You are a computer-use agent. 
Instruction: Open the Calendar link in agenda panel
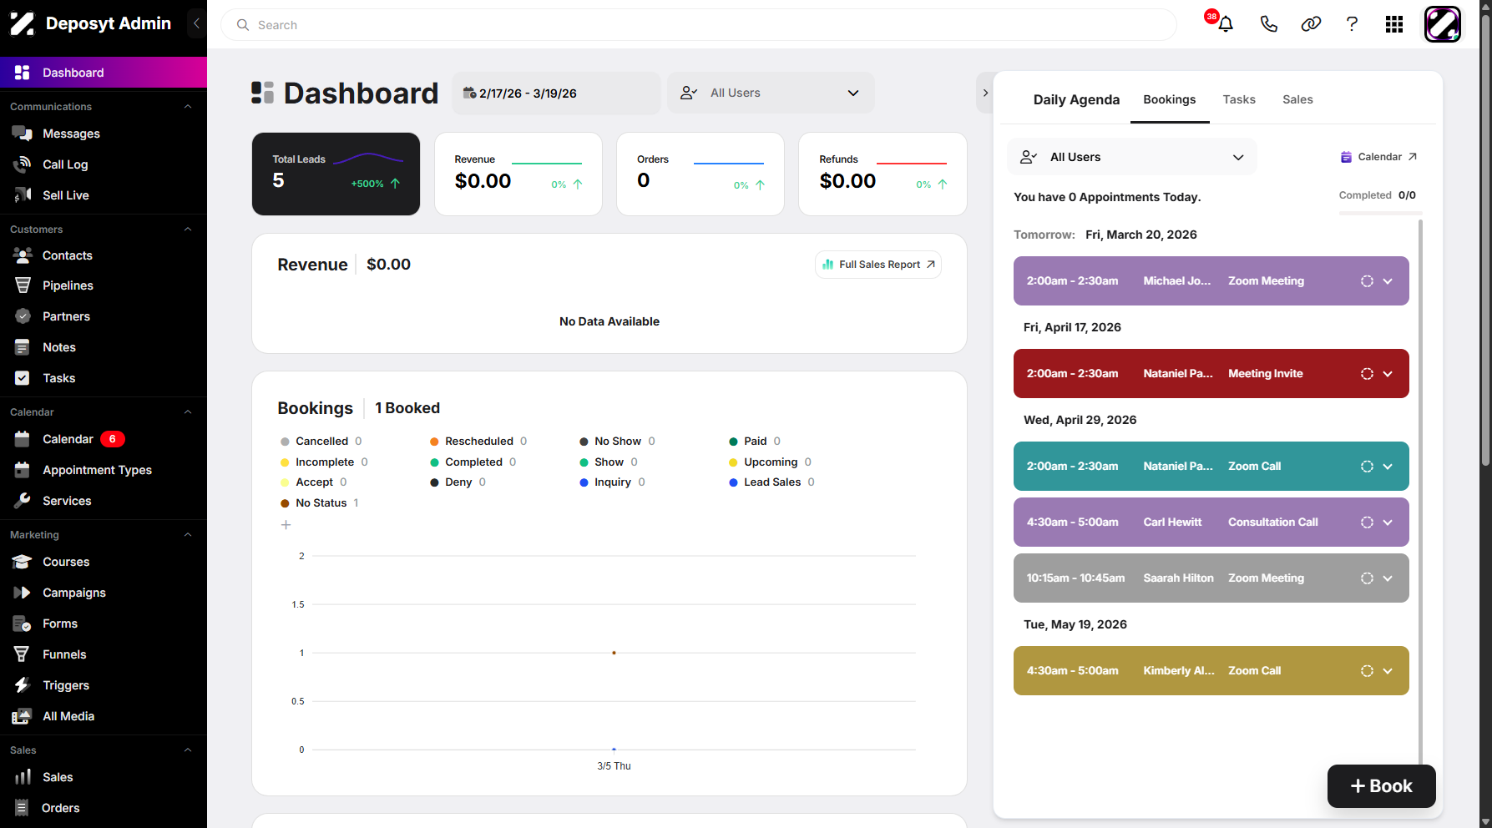click(x=1378, y=157)
